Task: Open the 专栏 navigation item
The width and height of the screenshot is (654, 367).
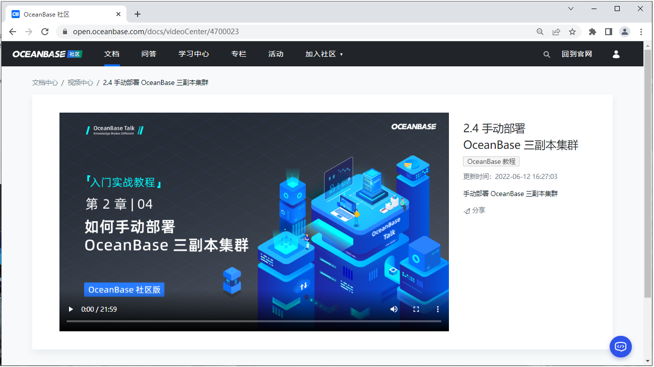Action: [239, 54]
